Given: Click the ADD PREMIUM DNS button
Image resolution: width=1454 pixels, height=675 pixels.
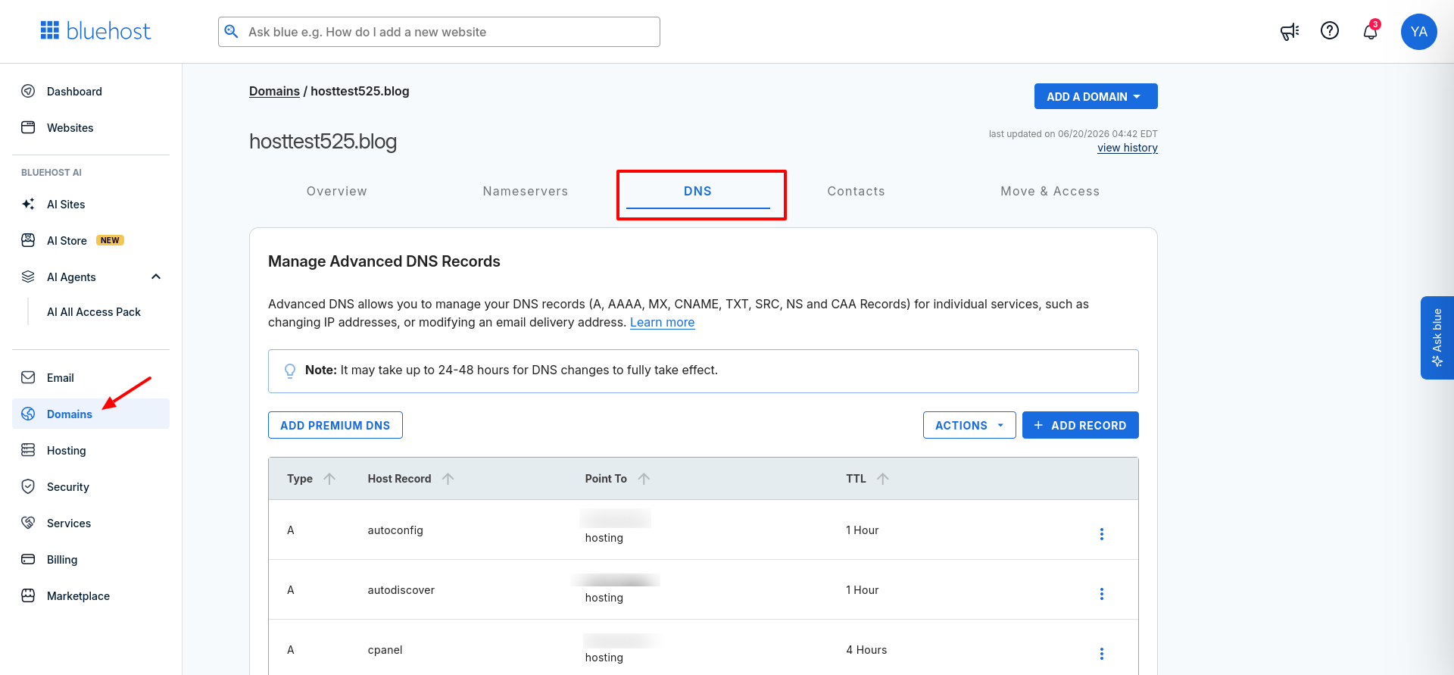Looking at the screenshot, I should point(335,425).
